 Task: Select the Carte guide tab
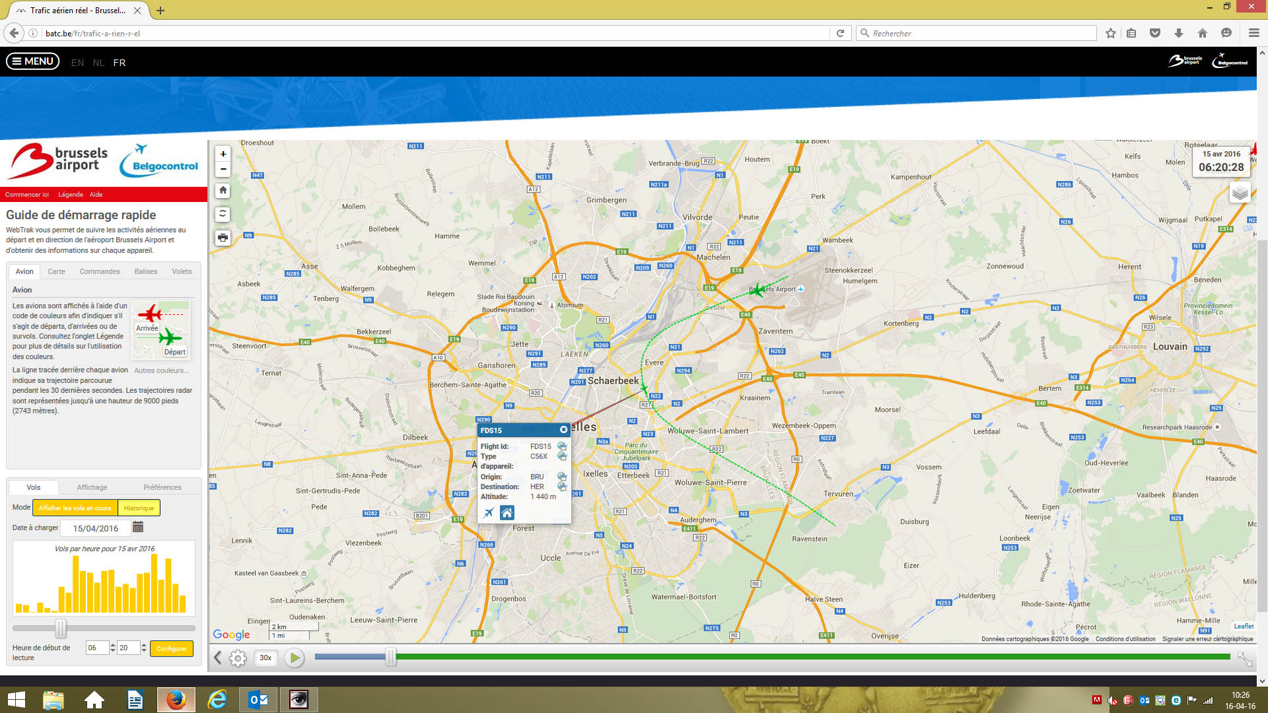[x=56, y=271]
